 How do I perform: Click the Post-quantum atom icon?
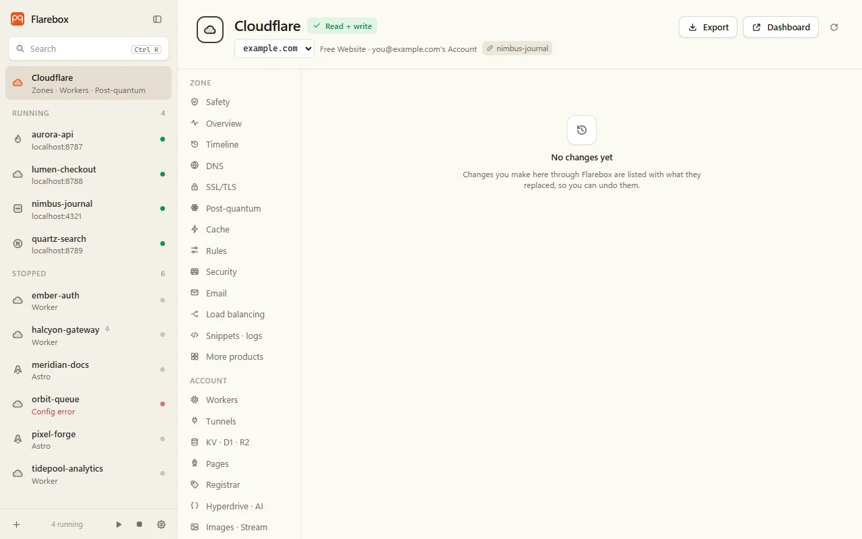pyautogui.click(x=195, y=208)
